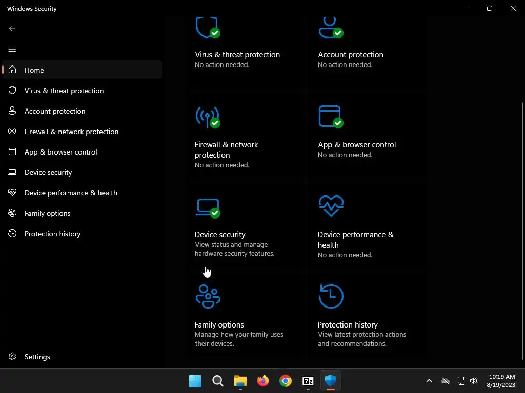Select Device performance & health sidebar label
This screenshot has width=525, height=393.
click(71, 193)
